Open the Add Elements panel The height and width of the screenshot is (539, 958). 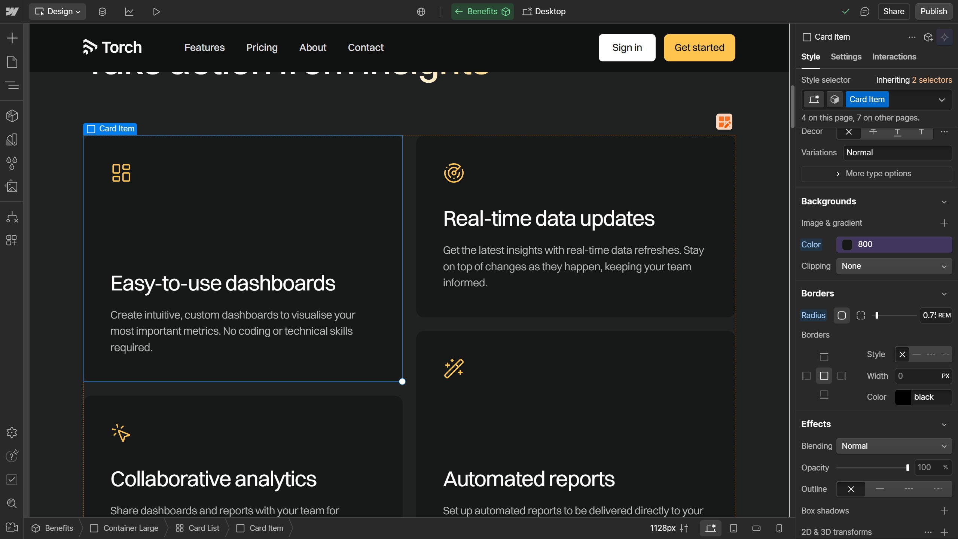12,38
